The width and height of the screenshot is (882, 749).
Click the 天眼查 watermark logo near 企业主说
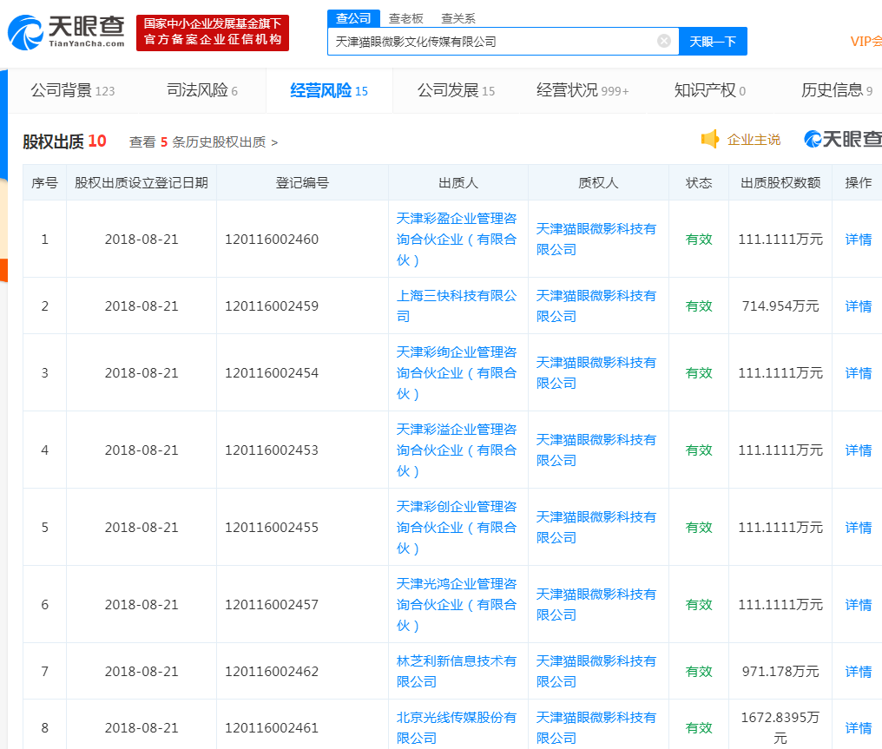(839, 138)
